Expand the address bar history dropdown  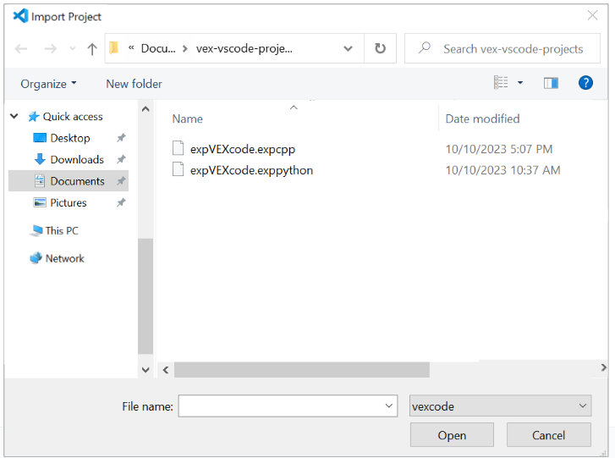point(348,49)
